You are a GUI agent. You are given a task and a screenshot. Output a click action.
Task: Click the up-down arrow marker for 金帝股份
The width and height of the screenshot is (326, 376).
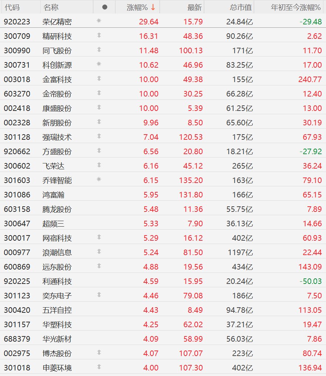tap(99, 93)
